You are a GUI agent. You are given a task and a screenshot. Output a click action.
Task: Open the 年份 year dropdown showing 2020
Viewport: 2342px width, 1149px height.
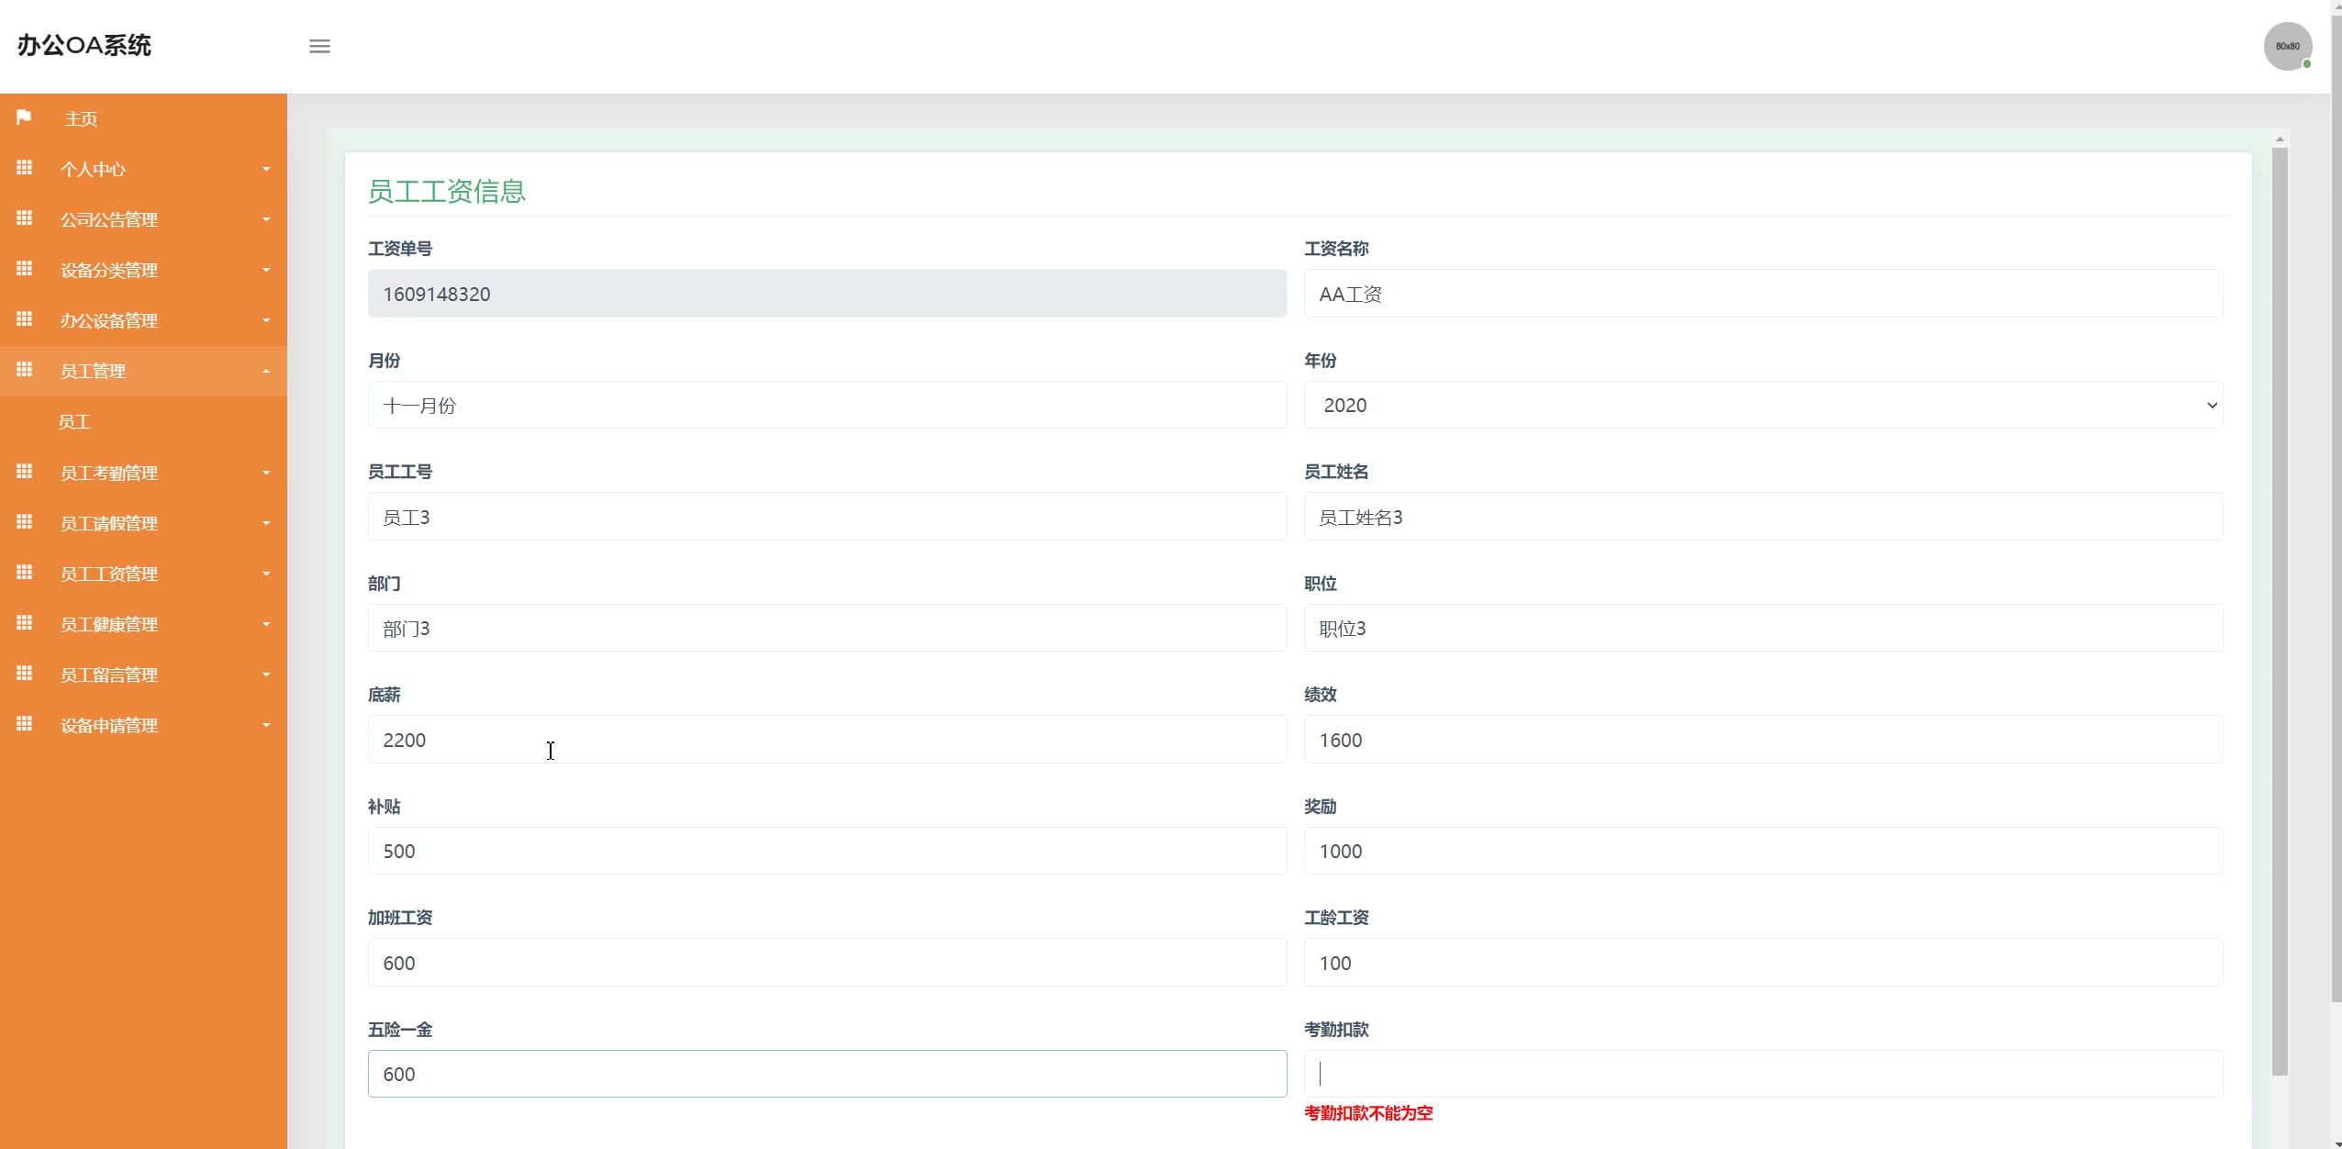(x=1762, y=405)
